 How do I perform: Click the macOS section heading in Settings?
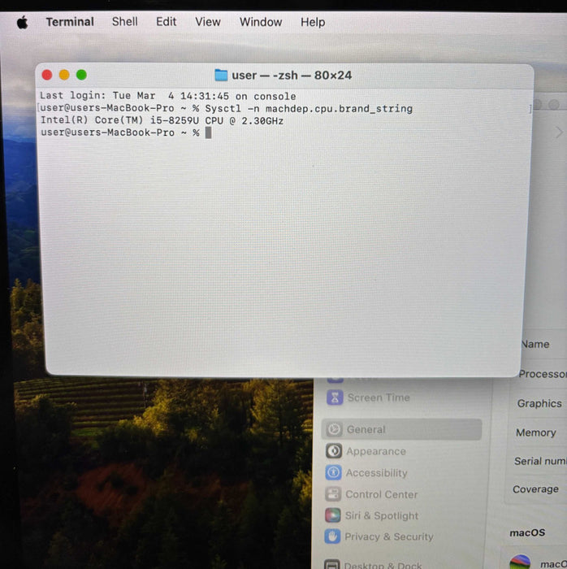(x=527, y=532)
